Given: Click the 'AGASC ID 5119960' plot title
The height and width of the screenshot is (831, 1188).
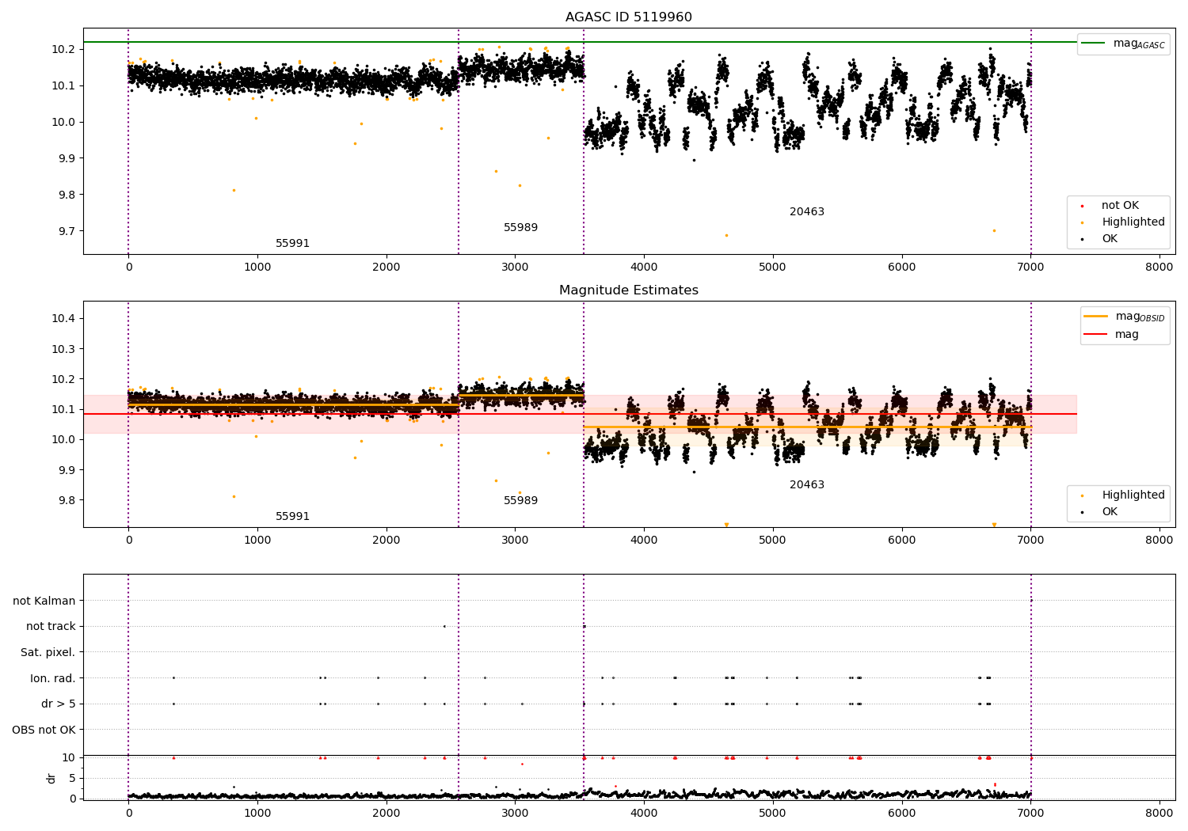Looking at the screenshot, I should (x=628, y=17).
